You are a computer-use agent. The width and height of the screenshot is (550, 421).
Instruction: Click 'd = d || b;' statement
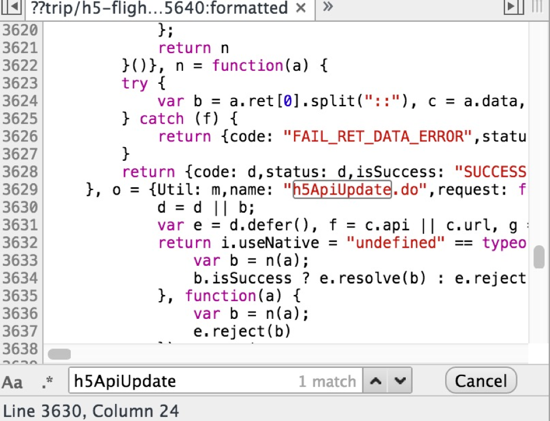[x=206, y=208]
